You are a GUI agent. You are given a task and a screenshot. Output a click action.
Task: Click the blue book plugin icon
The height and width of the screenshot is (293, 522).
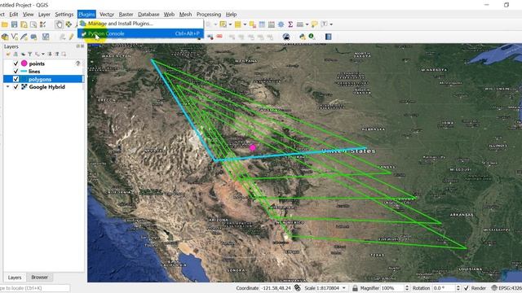pos(328,37)
